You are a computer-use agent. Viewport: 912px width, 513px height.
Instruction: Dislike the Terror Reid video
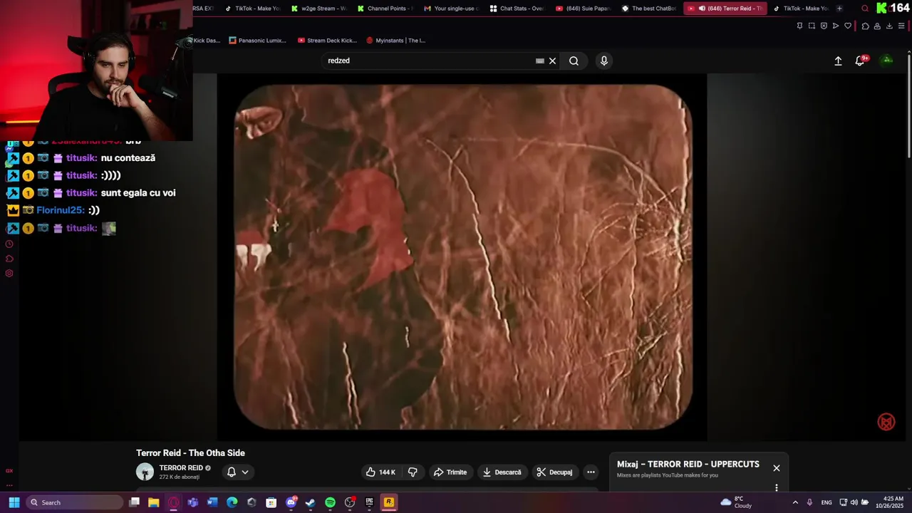click(x=413, y=472)
